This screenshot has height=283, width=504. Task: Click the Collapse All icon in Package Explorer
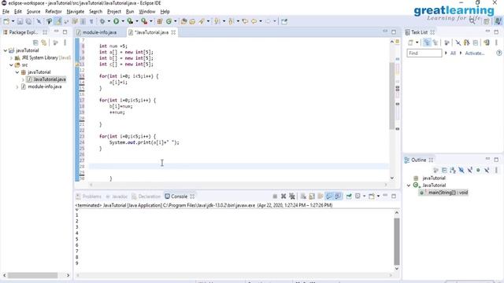[x=35, y=42]
